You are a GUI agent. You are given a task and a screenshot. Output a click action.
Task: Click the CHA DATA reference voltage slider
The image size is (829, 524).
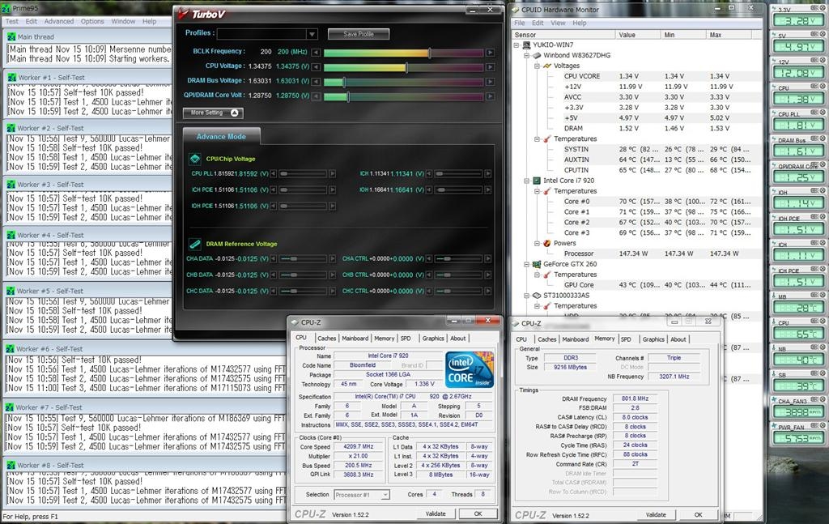303,259
